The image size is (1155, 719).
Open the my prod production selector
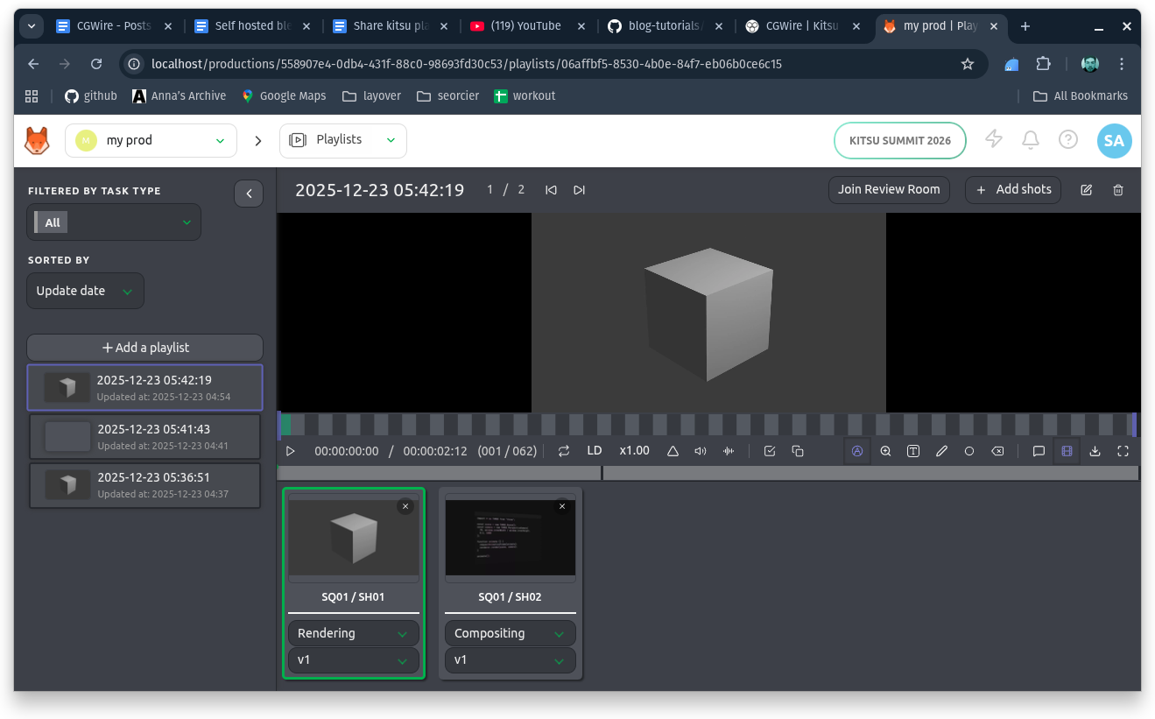151,140
